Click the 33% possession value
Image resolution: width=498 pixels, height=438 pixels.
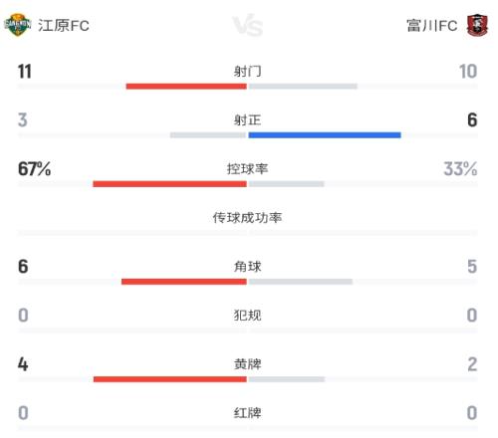coord(460,169)
